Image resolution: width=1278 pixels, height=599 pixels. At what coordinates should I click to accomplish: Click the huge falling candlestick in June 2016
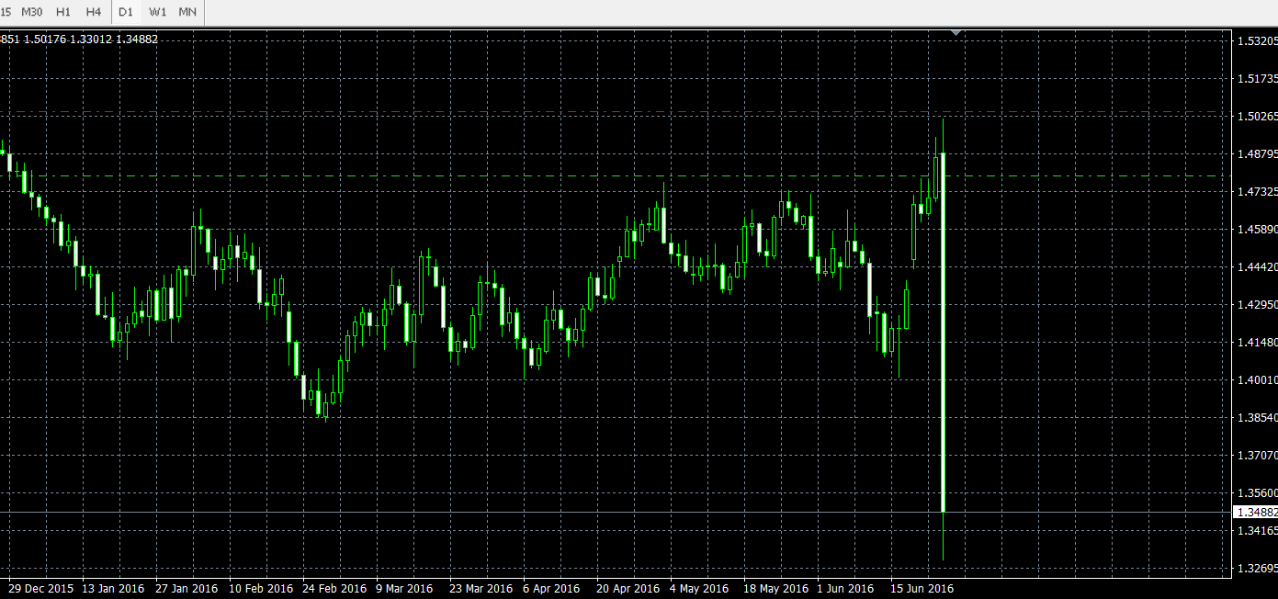tap(944, 332)
